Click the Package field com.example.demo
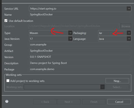This screenshot has width=134, height=108. click(x=80, y=69)
